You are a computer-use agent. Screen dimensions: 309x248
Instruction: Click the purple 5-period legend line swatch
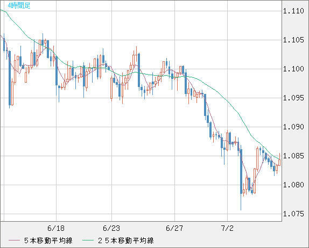point(14,240)
